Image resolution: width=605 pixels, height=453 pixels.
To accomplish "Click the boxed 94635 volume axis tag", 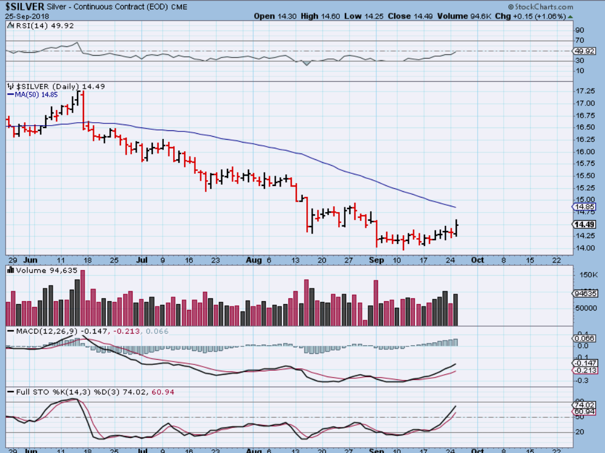I will (x=586, y=294).
